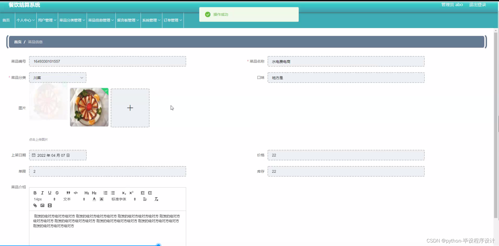Image resolution: width=499 pixels, height=246 pixels.
Task: Insert a blockquote in the description editor
Action: click(68, 193)
